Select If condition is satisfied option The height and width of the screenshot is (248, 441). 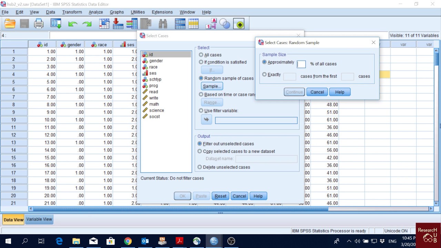(201, 62)
